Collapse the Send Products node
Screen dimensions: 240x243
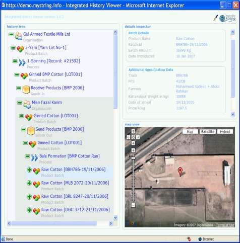(24, 129)
